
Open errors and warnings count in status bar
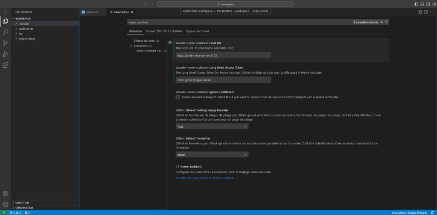coord(15,212)
